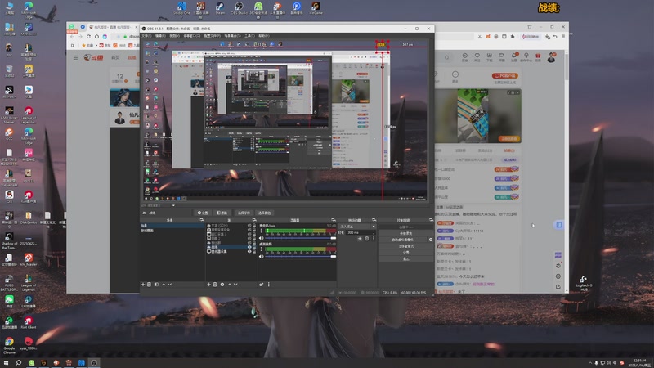Click the add source plus button
The width and height of the screenshot is (654, 368).
coord(207,285)
